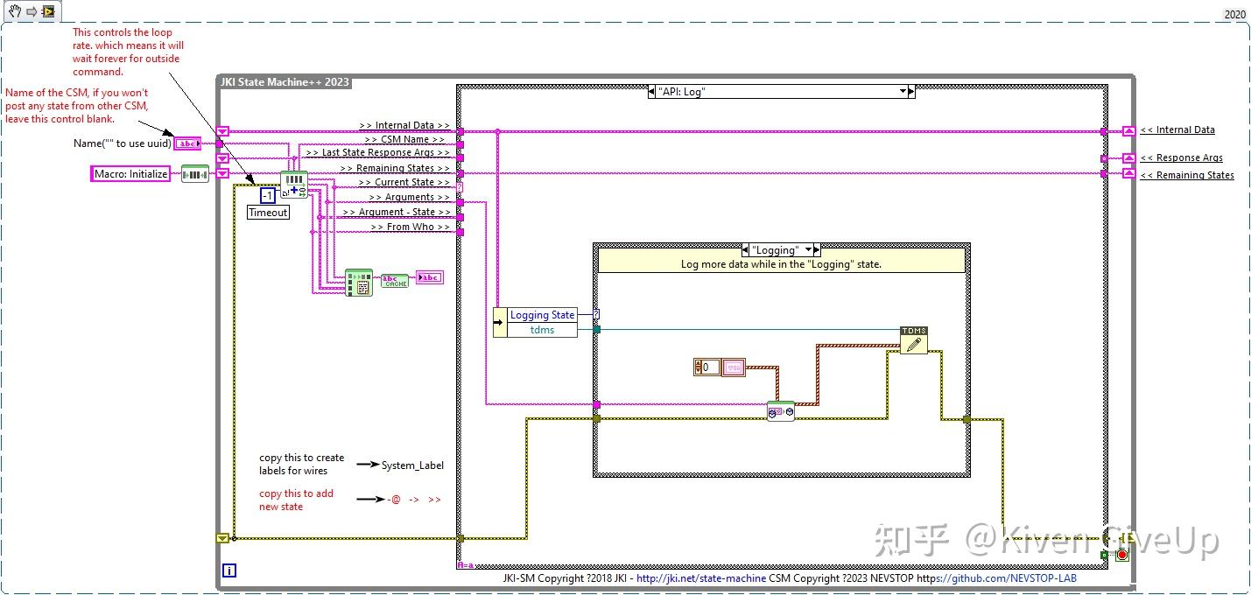This screenshot has height=595, width=1251.
Task: Click the "<< Response Args" output label
Action: click(x=1182, y=158)
